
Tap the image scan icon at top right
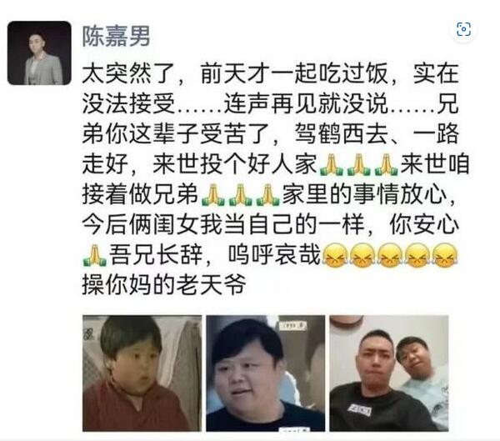463,29
